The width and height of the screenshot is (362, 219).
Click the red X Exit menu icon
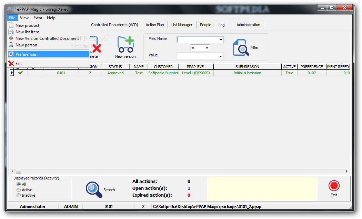[x=11, y=63]
